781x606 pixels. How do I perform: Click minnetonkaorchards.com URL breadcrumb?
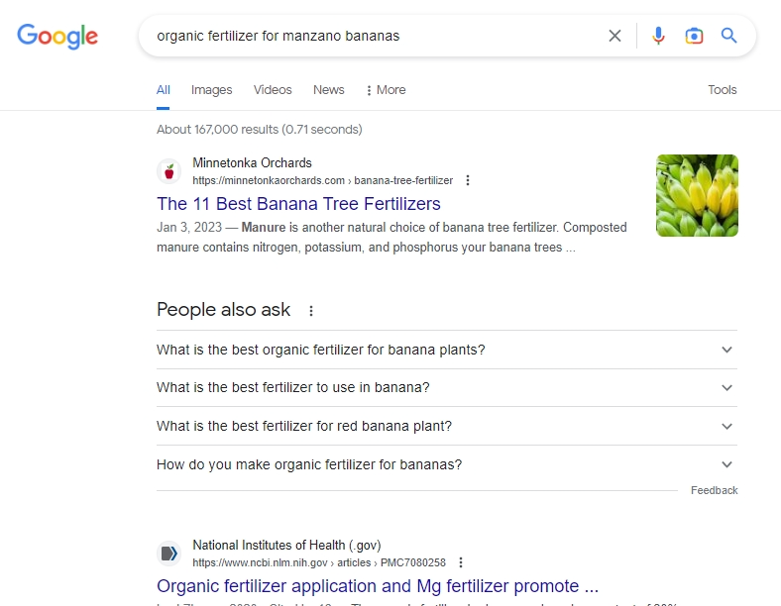click(323, 180)
